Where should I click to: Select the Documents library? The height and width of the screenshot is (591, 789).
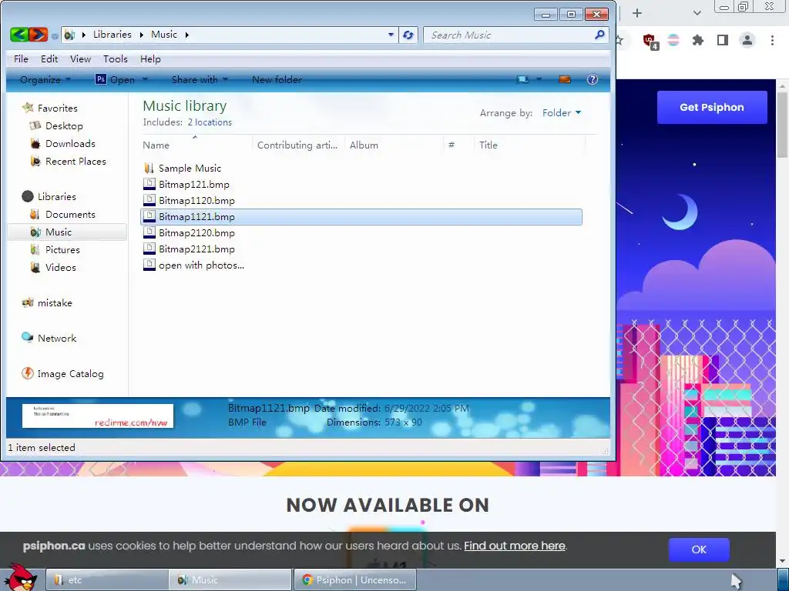pos(70,214)
